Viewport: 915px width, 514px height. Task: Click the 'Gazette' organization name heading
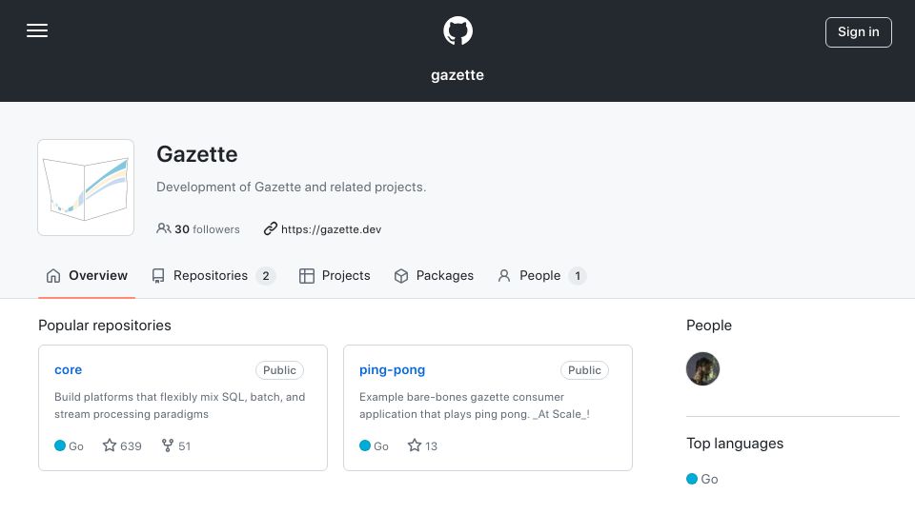[x=197, y=154]
